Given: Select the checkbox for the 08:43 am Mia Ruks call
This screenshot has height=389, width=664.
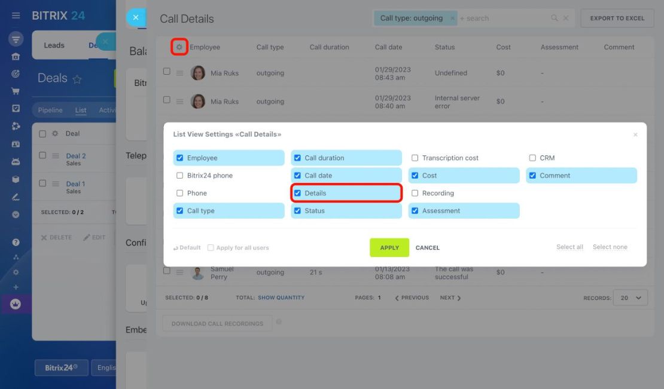Looking at the screenshot, I should pos(167,72).
